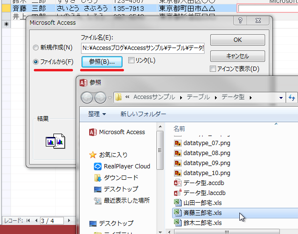Click the record number box 3 / 4

(x=51, y=221)
